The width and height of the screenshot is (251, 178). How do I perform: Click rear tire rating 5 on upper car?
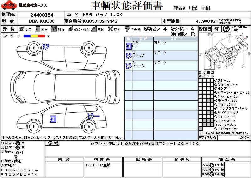(89, 48)
